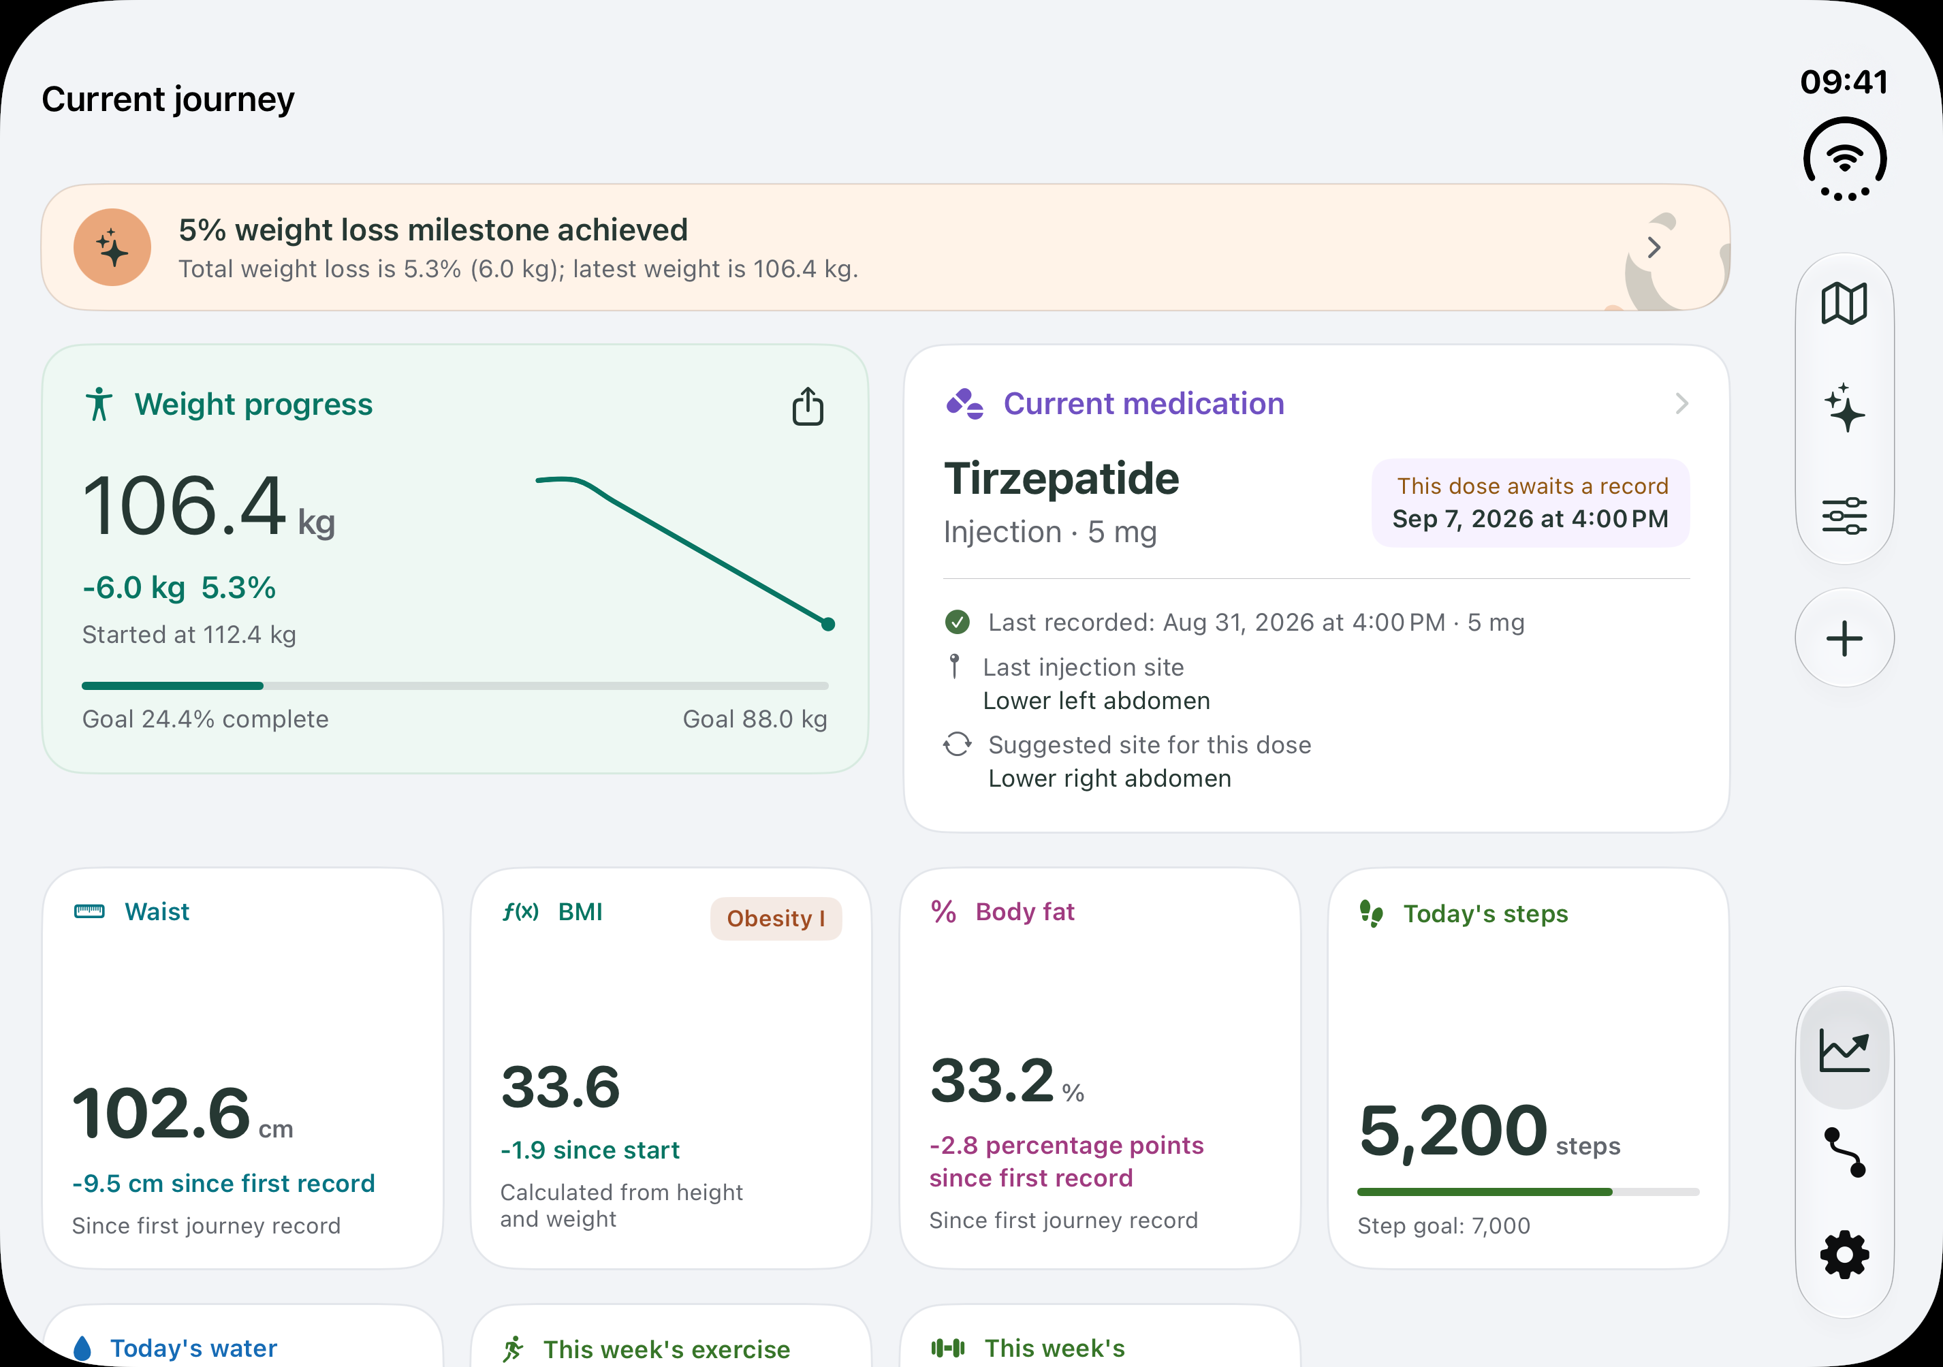Open the Waist measurement card

243,1068
